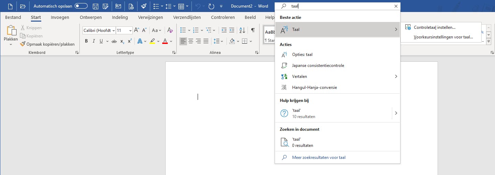Choose Japanse consistentiecontrole
This screenshot has width=495, height=175.
click(338, 66)
